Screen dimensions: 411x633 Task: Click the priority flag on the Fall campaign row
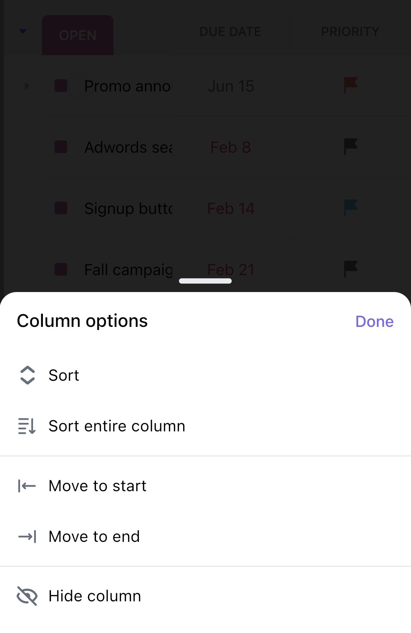pos(350,269)
